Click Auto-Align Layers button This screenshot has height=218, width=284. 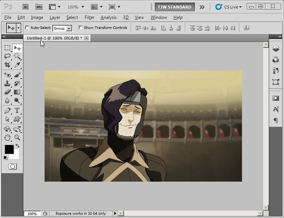[x=247, y=28]
